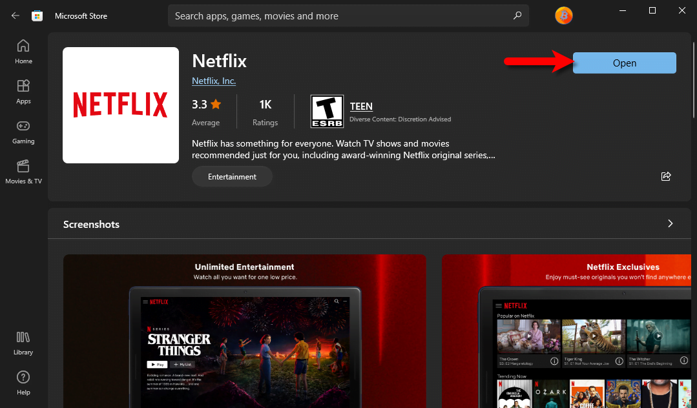Open Library in the sidebar
Image resolution: width=697 pixels, height=408 pixels.
(23, 343)
